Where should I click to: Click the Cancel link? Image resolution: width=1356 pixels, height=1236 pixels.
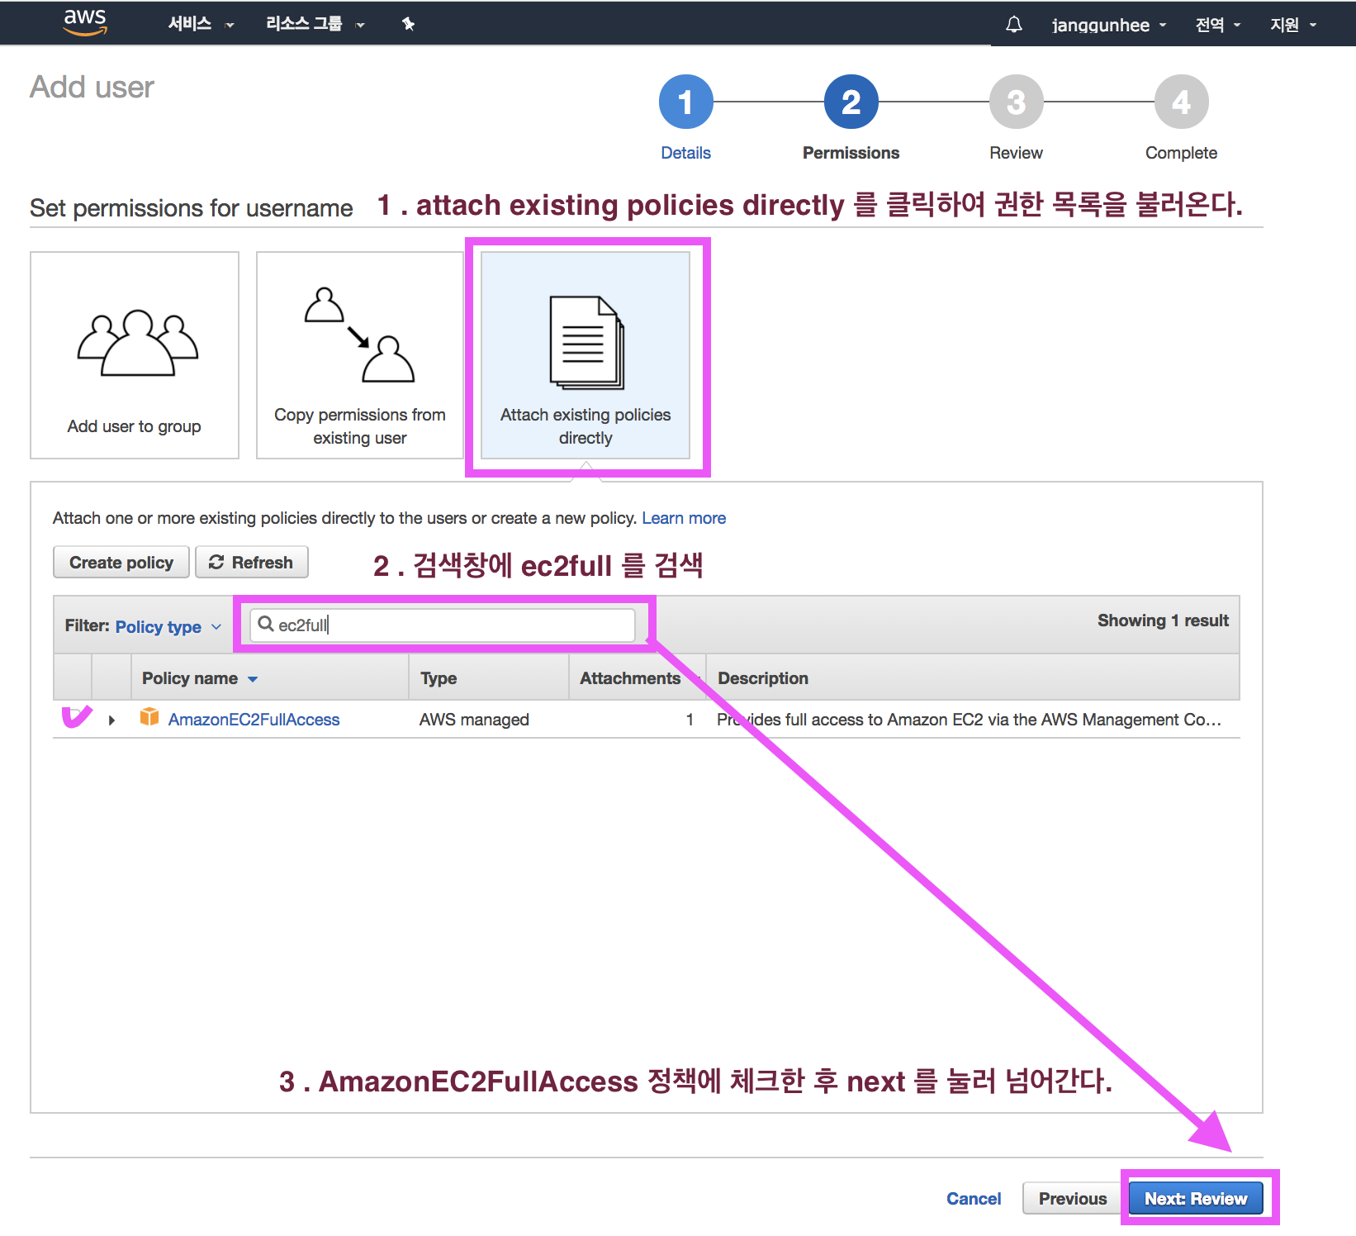tap(974, 1199)
